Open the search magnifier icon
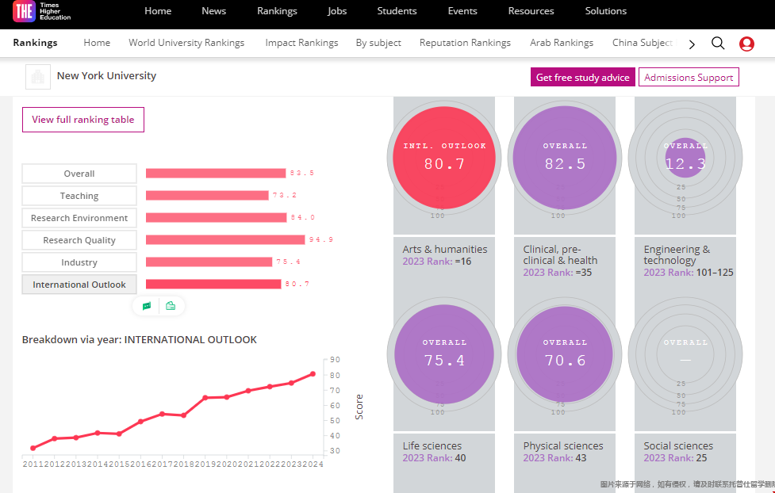 718,44
